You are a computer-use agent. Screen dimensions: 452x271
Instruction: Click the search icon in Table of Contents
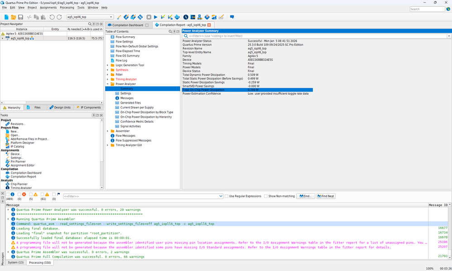[x=171, y=32]
